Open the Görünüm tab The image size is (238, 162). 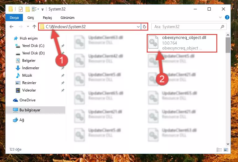click(x=67, y=18)
